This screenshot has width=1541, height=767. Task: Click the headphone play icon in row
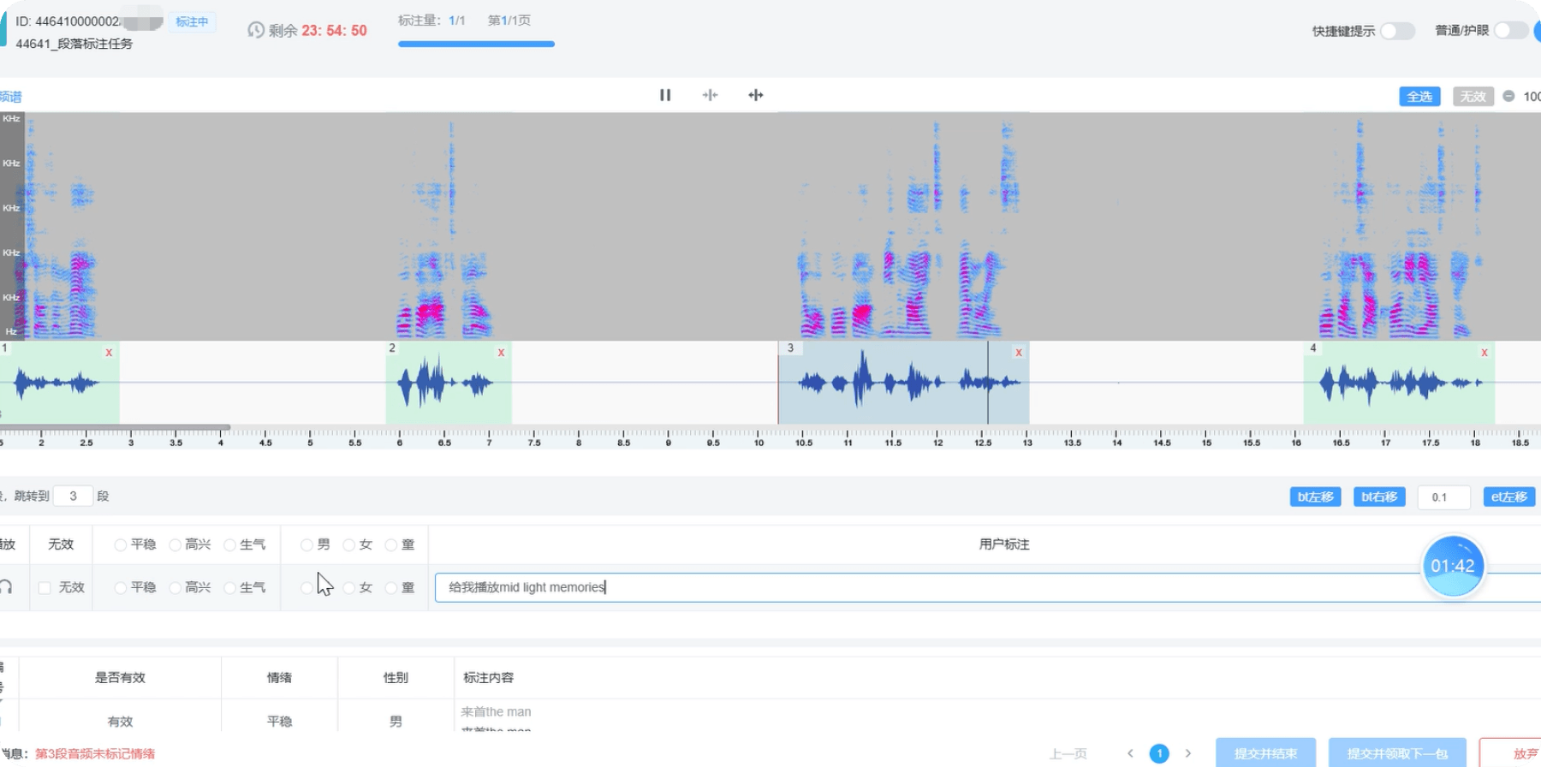(x=6, y=587)
